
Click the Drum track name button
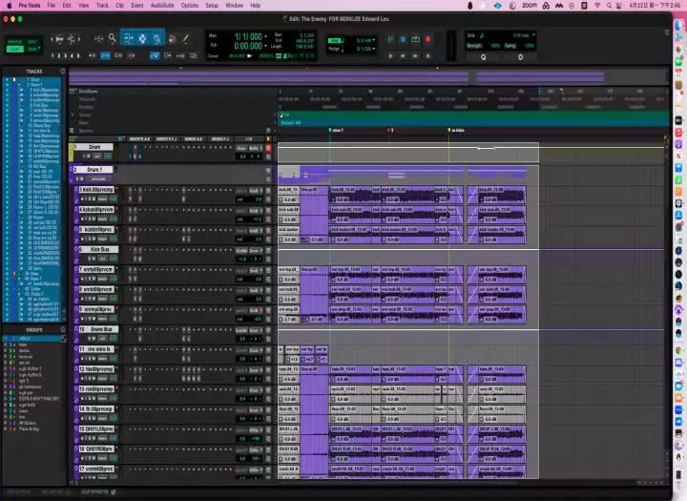click(94, 148)
